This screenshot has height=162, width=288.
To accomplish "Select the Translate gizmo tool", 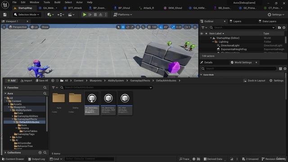I will tap(123, 27).
